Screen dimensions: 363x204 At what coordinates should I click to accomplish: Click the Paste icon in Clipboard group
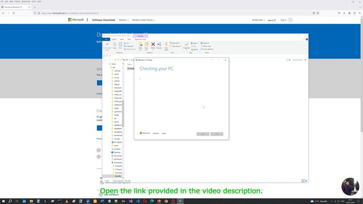click(x=120, y=45)
